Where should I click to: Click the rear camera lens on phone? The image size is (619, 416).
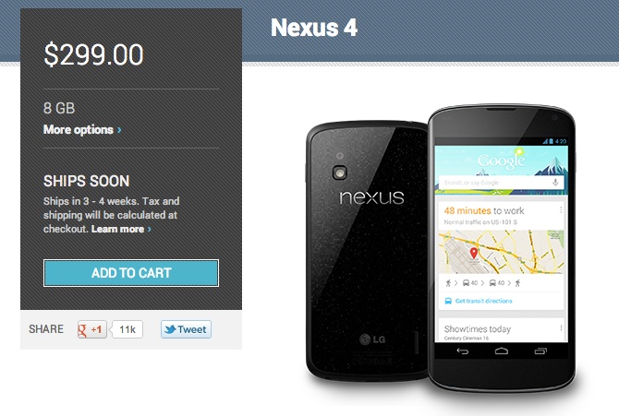pyautogui.click(x=339, y=172)
